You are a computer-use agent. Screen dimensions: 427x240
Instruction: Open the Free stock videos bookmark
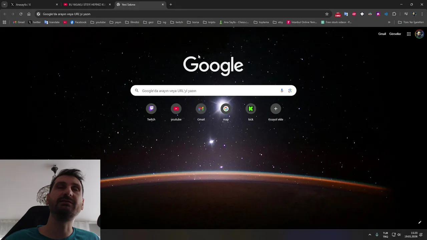tap(336, 22)
